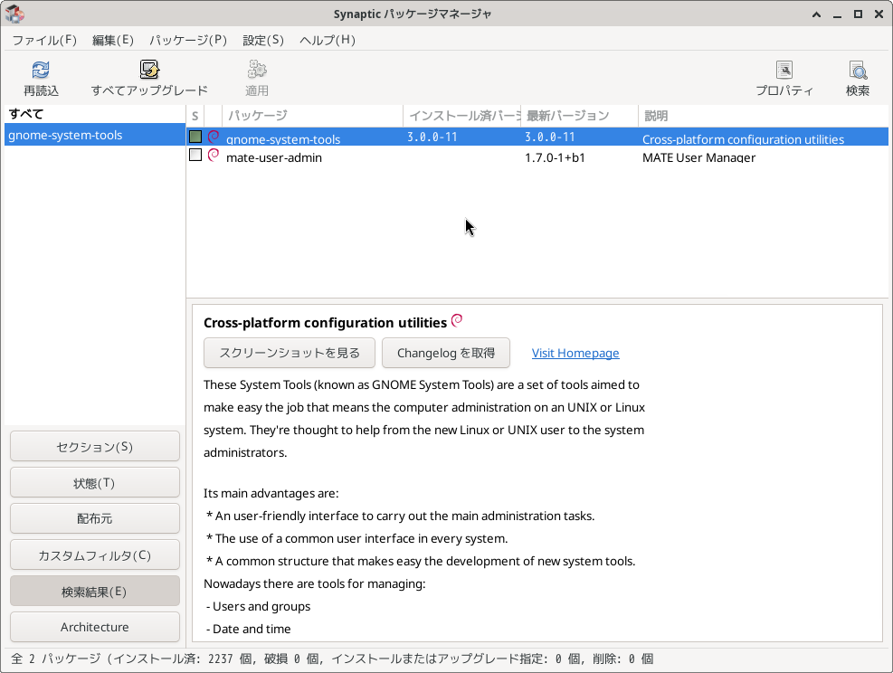Screen dimensions: 893x673
Task: Open the Search (検索) toolbar icon
Action: coord(858,70)
